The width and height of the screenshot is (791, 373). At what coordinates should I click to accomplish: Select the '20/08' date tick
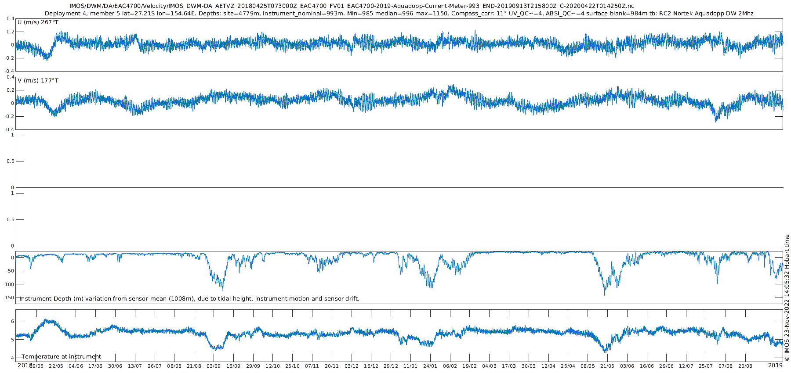point(745,366)
